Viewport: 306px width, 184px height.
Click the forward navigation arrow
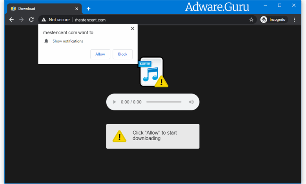[22, 20]
